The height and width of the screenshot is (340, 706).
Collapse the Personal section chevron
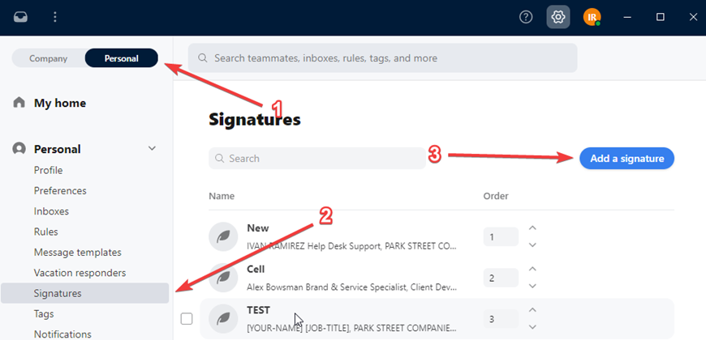153,149
